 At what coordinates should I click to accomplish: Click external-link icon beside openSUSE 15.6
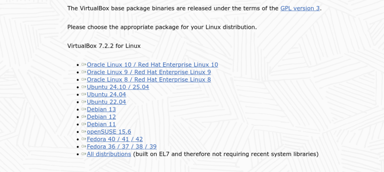pyautogui.click(x=84, y=132)
